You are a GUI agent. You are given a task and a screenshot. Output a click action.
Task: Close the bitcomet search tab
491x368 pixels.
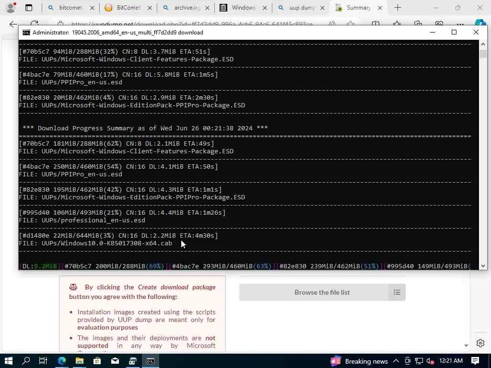point(92,8)
